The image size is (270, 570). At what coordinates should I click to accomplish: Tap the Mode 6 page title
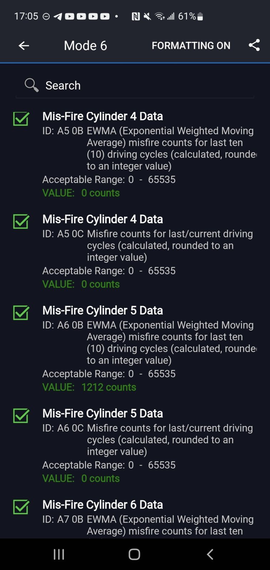[x=85, y=46]
